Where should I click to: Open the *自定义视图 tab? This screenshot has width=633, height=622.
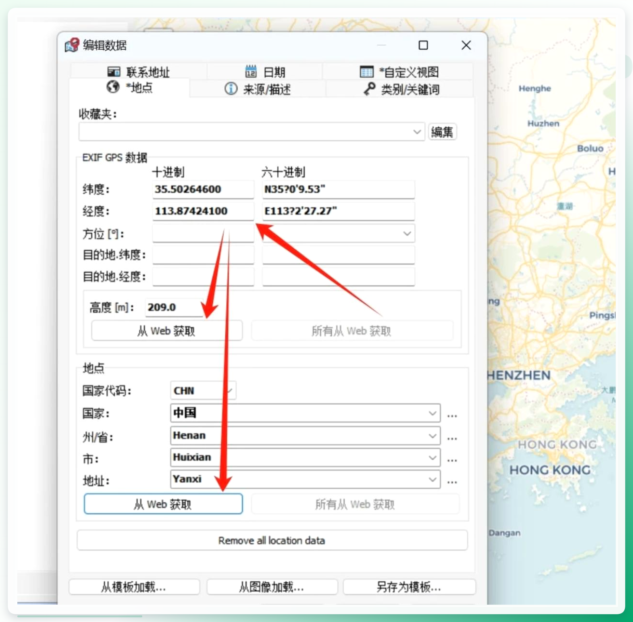pos(399,72)
